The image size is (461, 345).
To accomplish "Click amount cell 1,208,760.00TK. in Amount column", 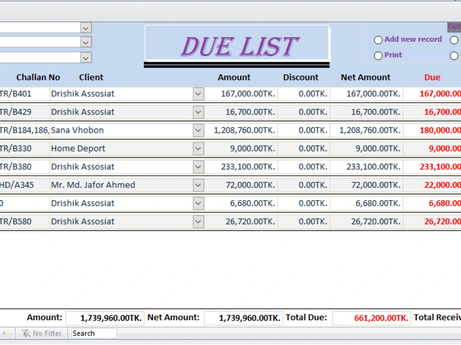I will 241,130.
